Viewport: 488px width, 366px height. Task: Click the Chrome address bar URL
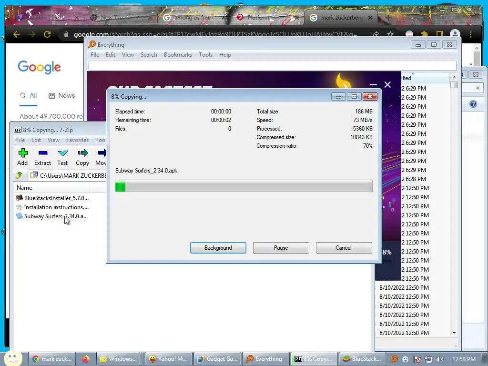(215, 34)
